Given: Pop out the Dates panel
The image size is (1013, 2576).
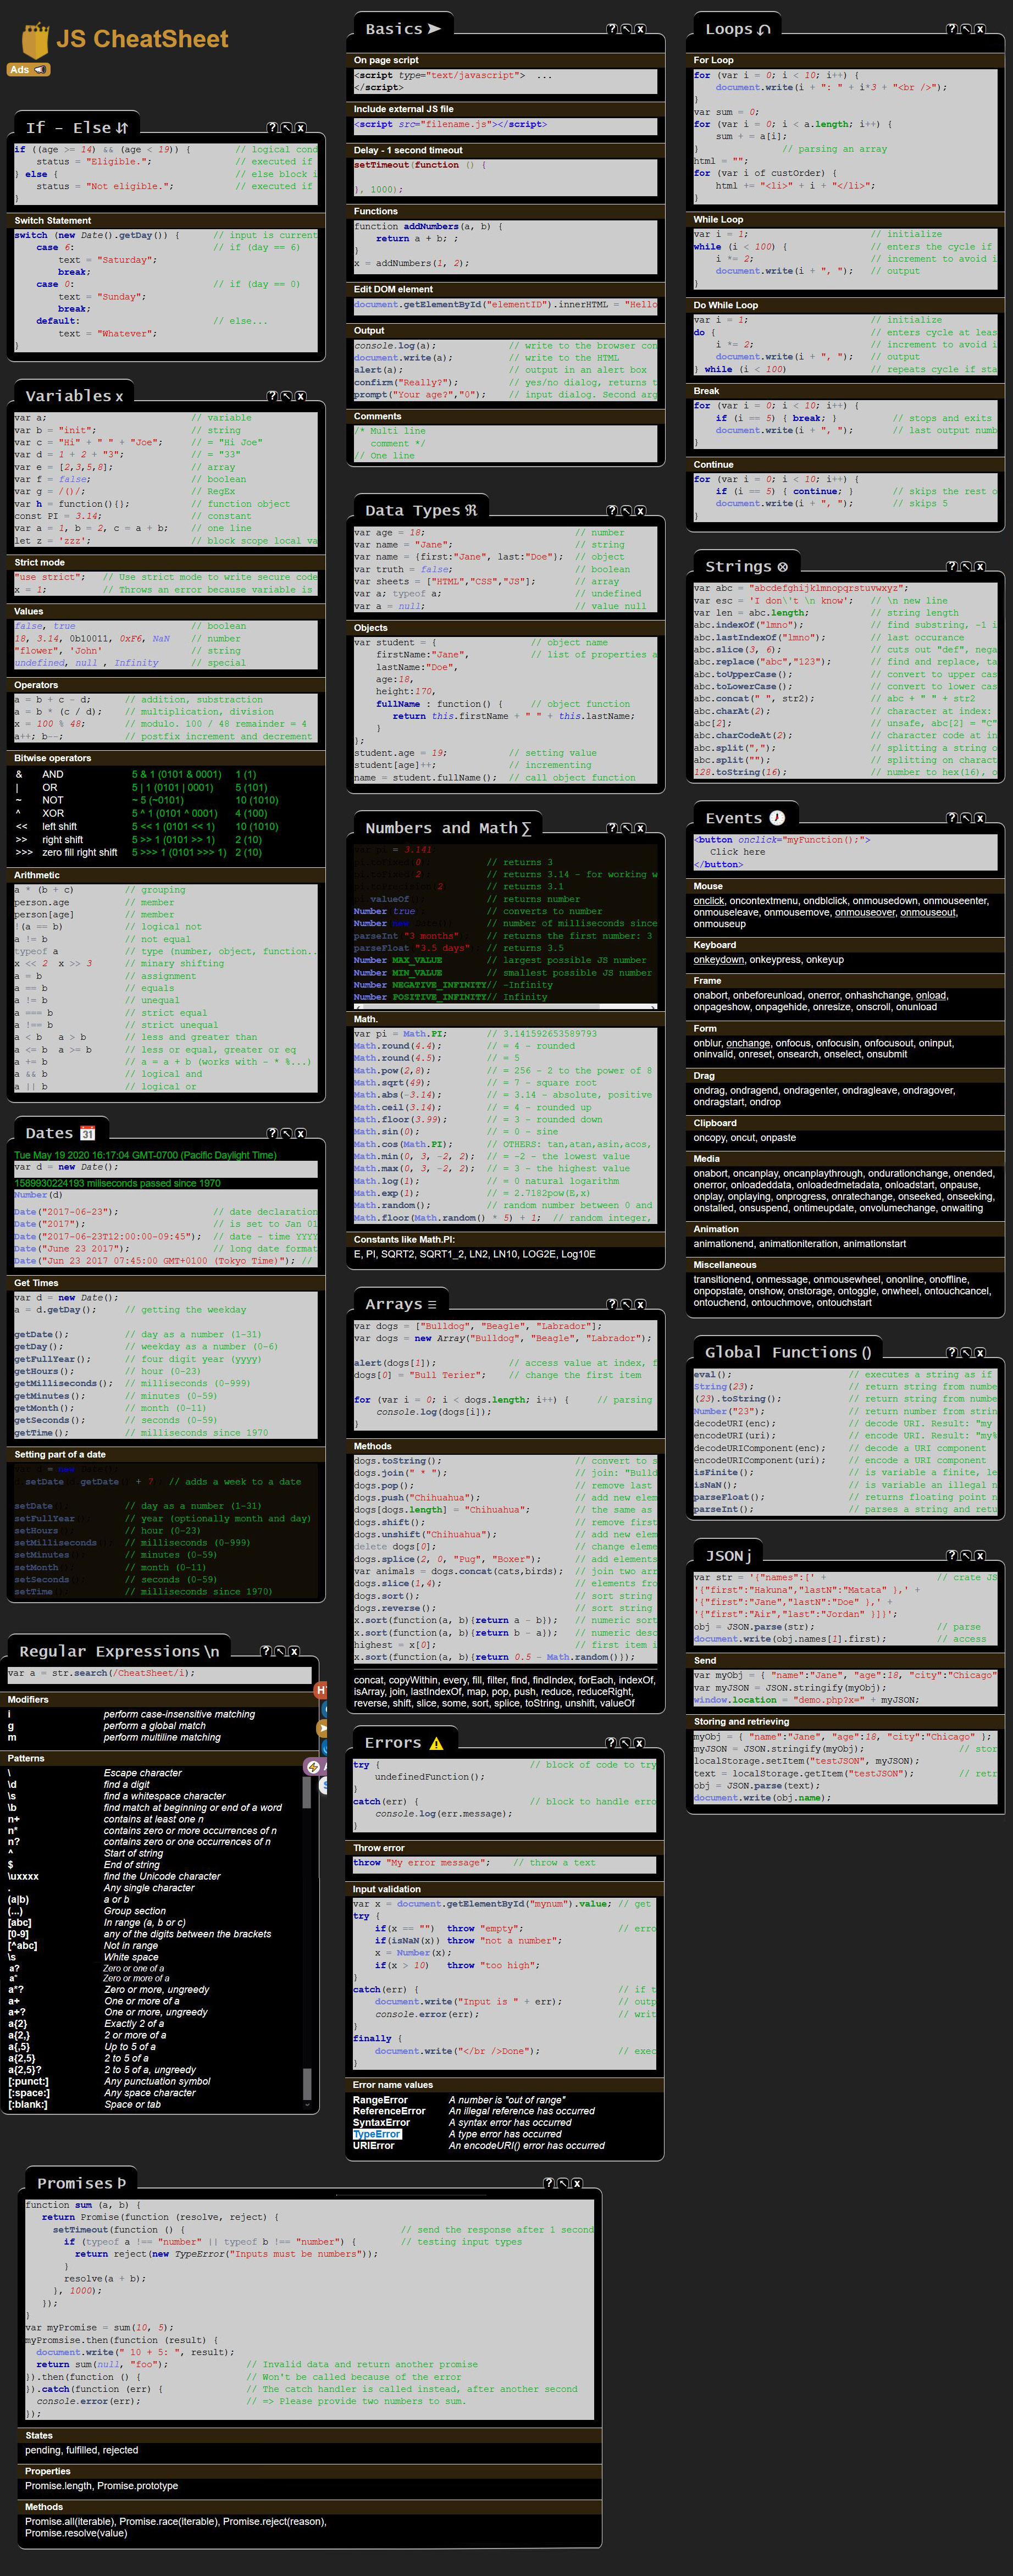Looking at the screenshot, I should point(286,1133).
